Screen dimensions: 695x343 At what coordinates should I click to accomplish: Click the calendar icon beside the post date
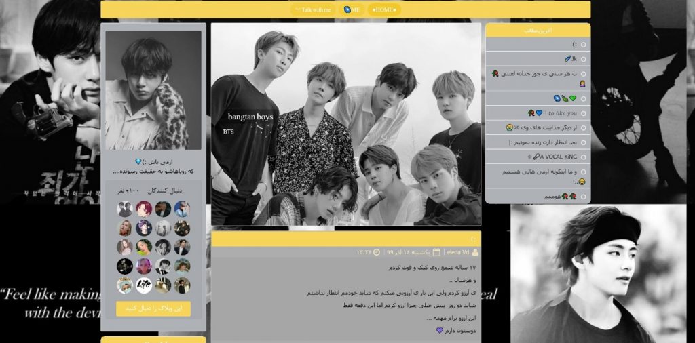[436, 252]
